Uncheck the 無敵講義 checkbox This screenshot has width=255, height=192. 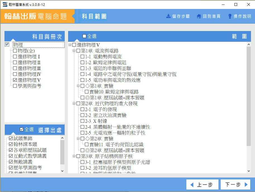11,162
